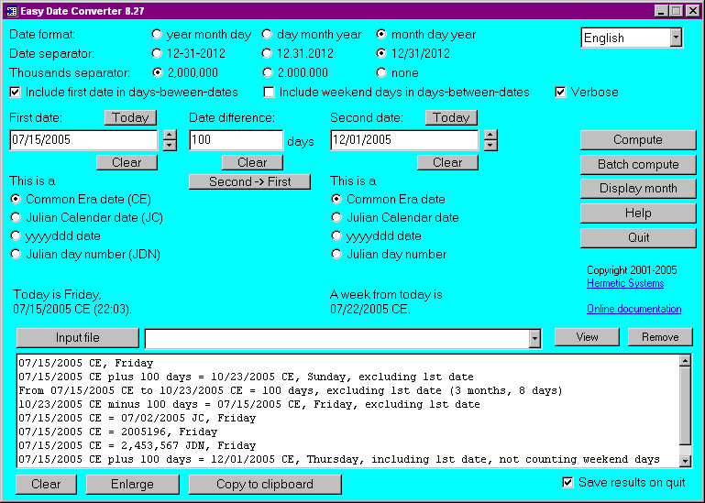705x503 pixels.
Task: Minimize the Easy Date Converter window
Action: tap(660, 11)
